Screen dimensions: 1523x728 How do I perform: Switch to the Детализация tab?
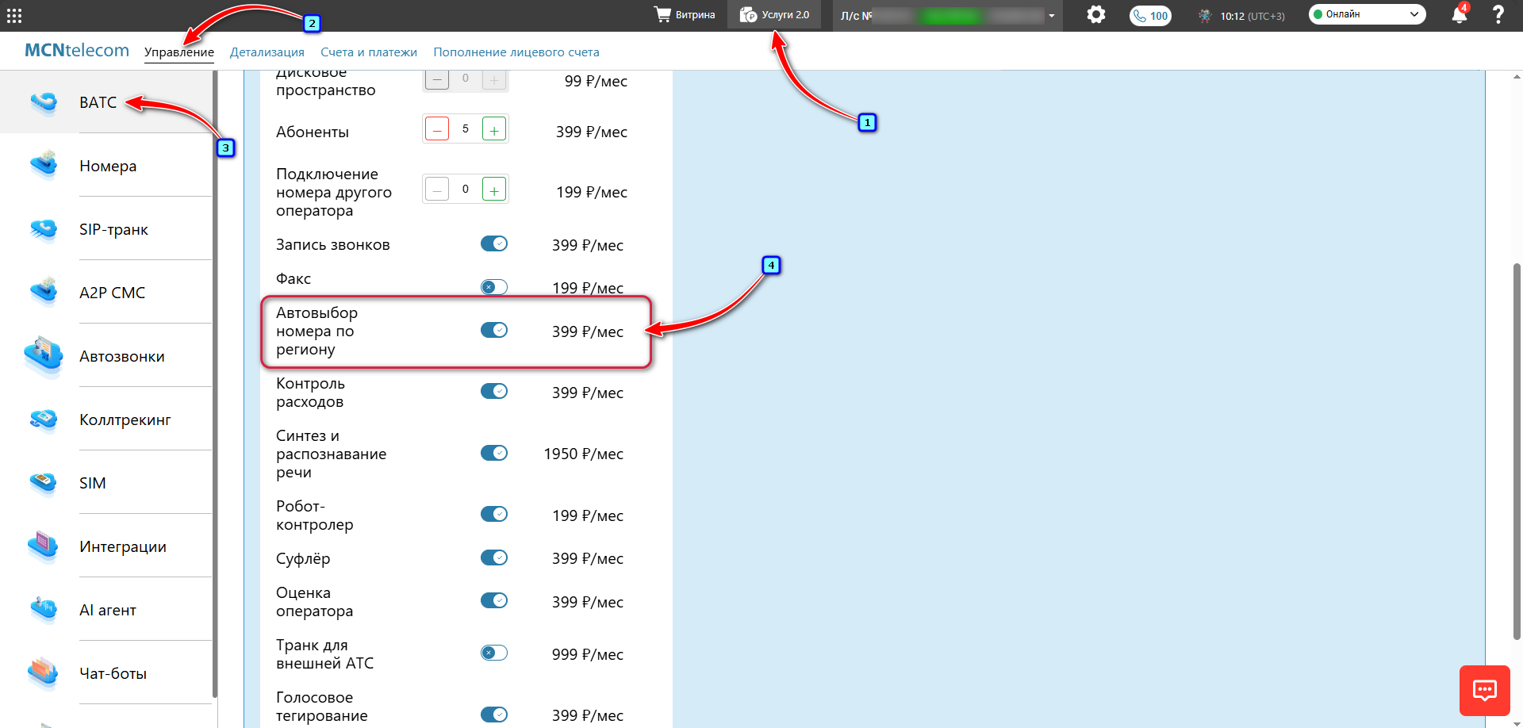click(x=267, y=52)
